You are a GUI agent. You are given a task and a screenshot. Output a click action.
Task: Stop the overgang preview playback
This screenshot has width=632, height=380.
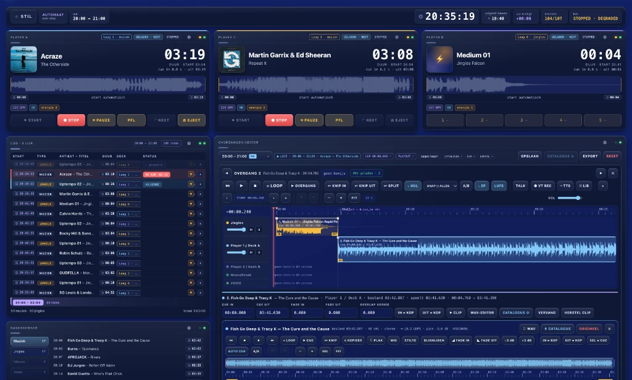[x=255, y=186]
